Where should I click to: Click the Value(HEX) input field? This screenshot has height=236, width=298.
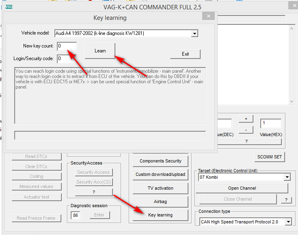click(x=271, y=123)
